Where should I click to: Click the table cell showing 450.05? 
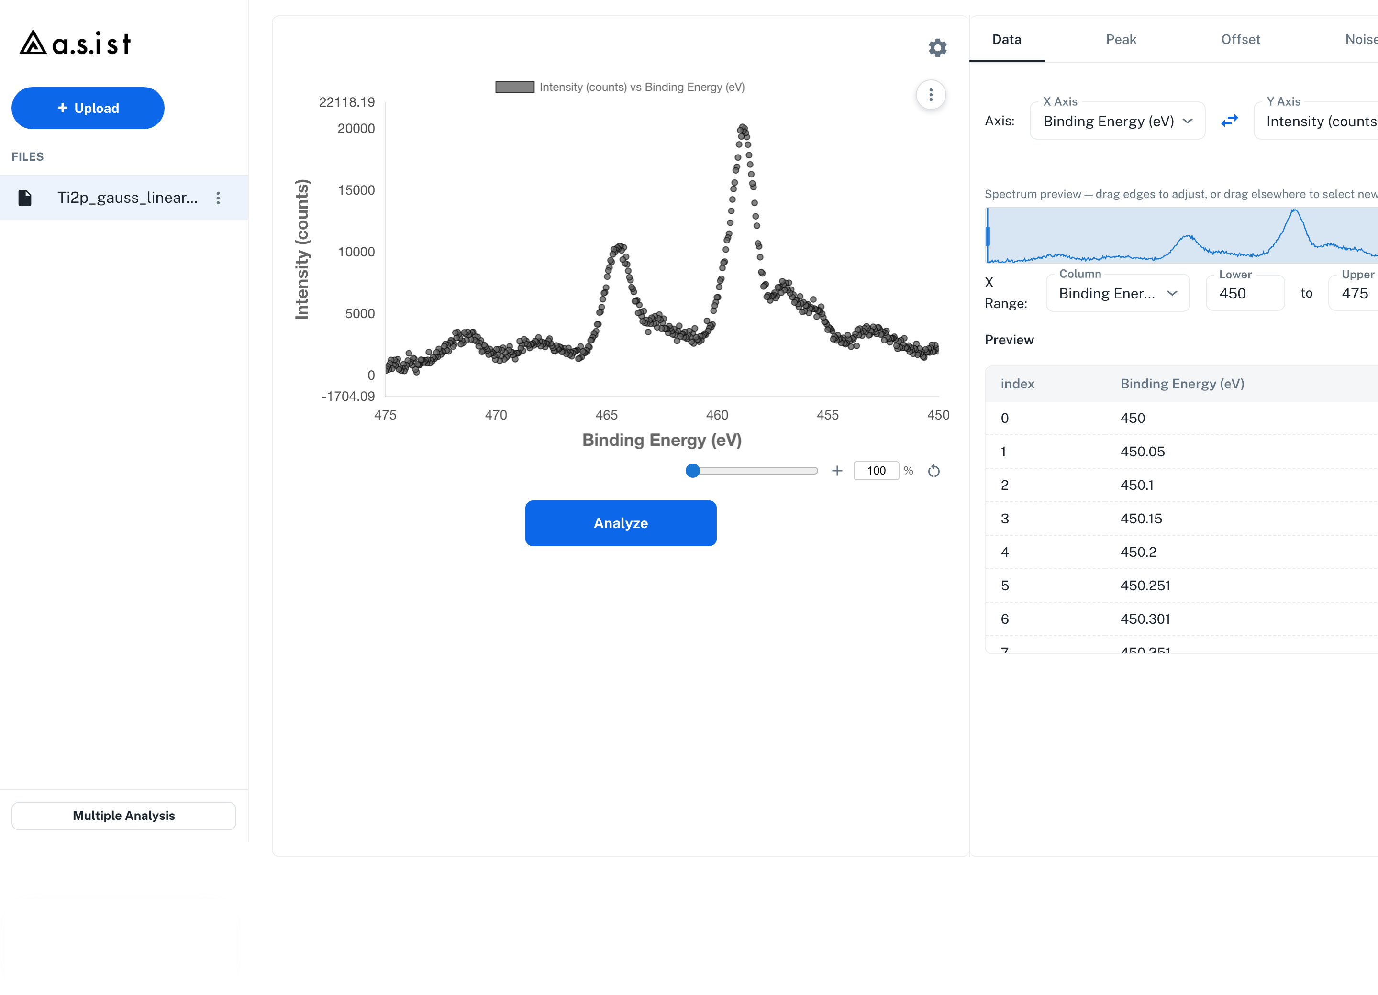click(x=1143, y=452)
